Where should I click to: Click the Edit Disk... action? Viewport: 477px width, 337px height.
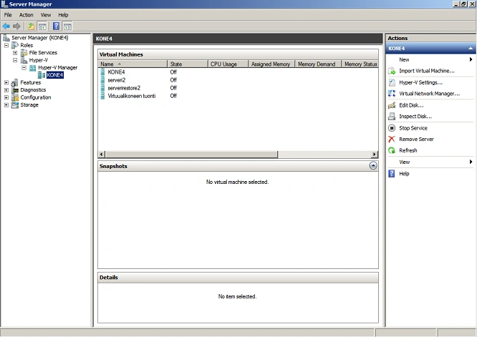point(411,105)
